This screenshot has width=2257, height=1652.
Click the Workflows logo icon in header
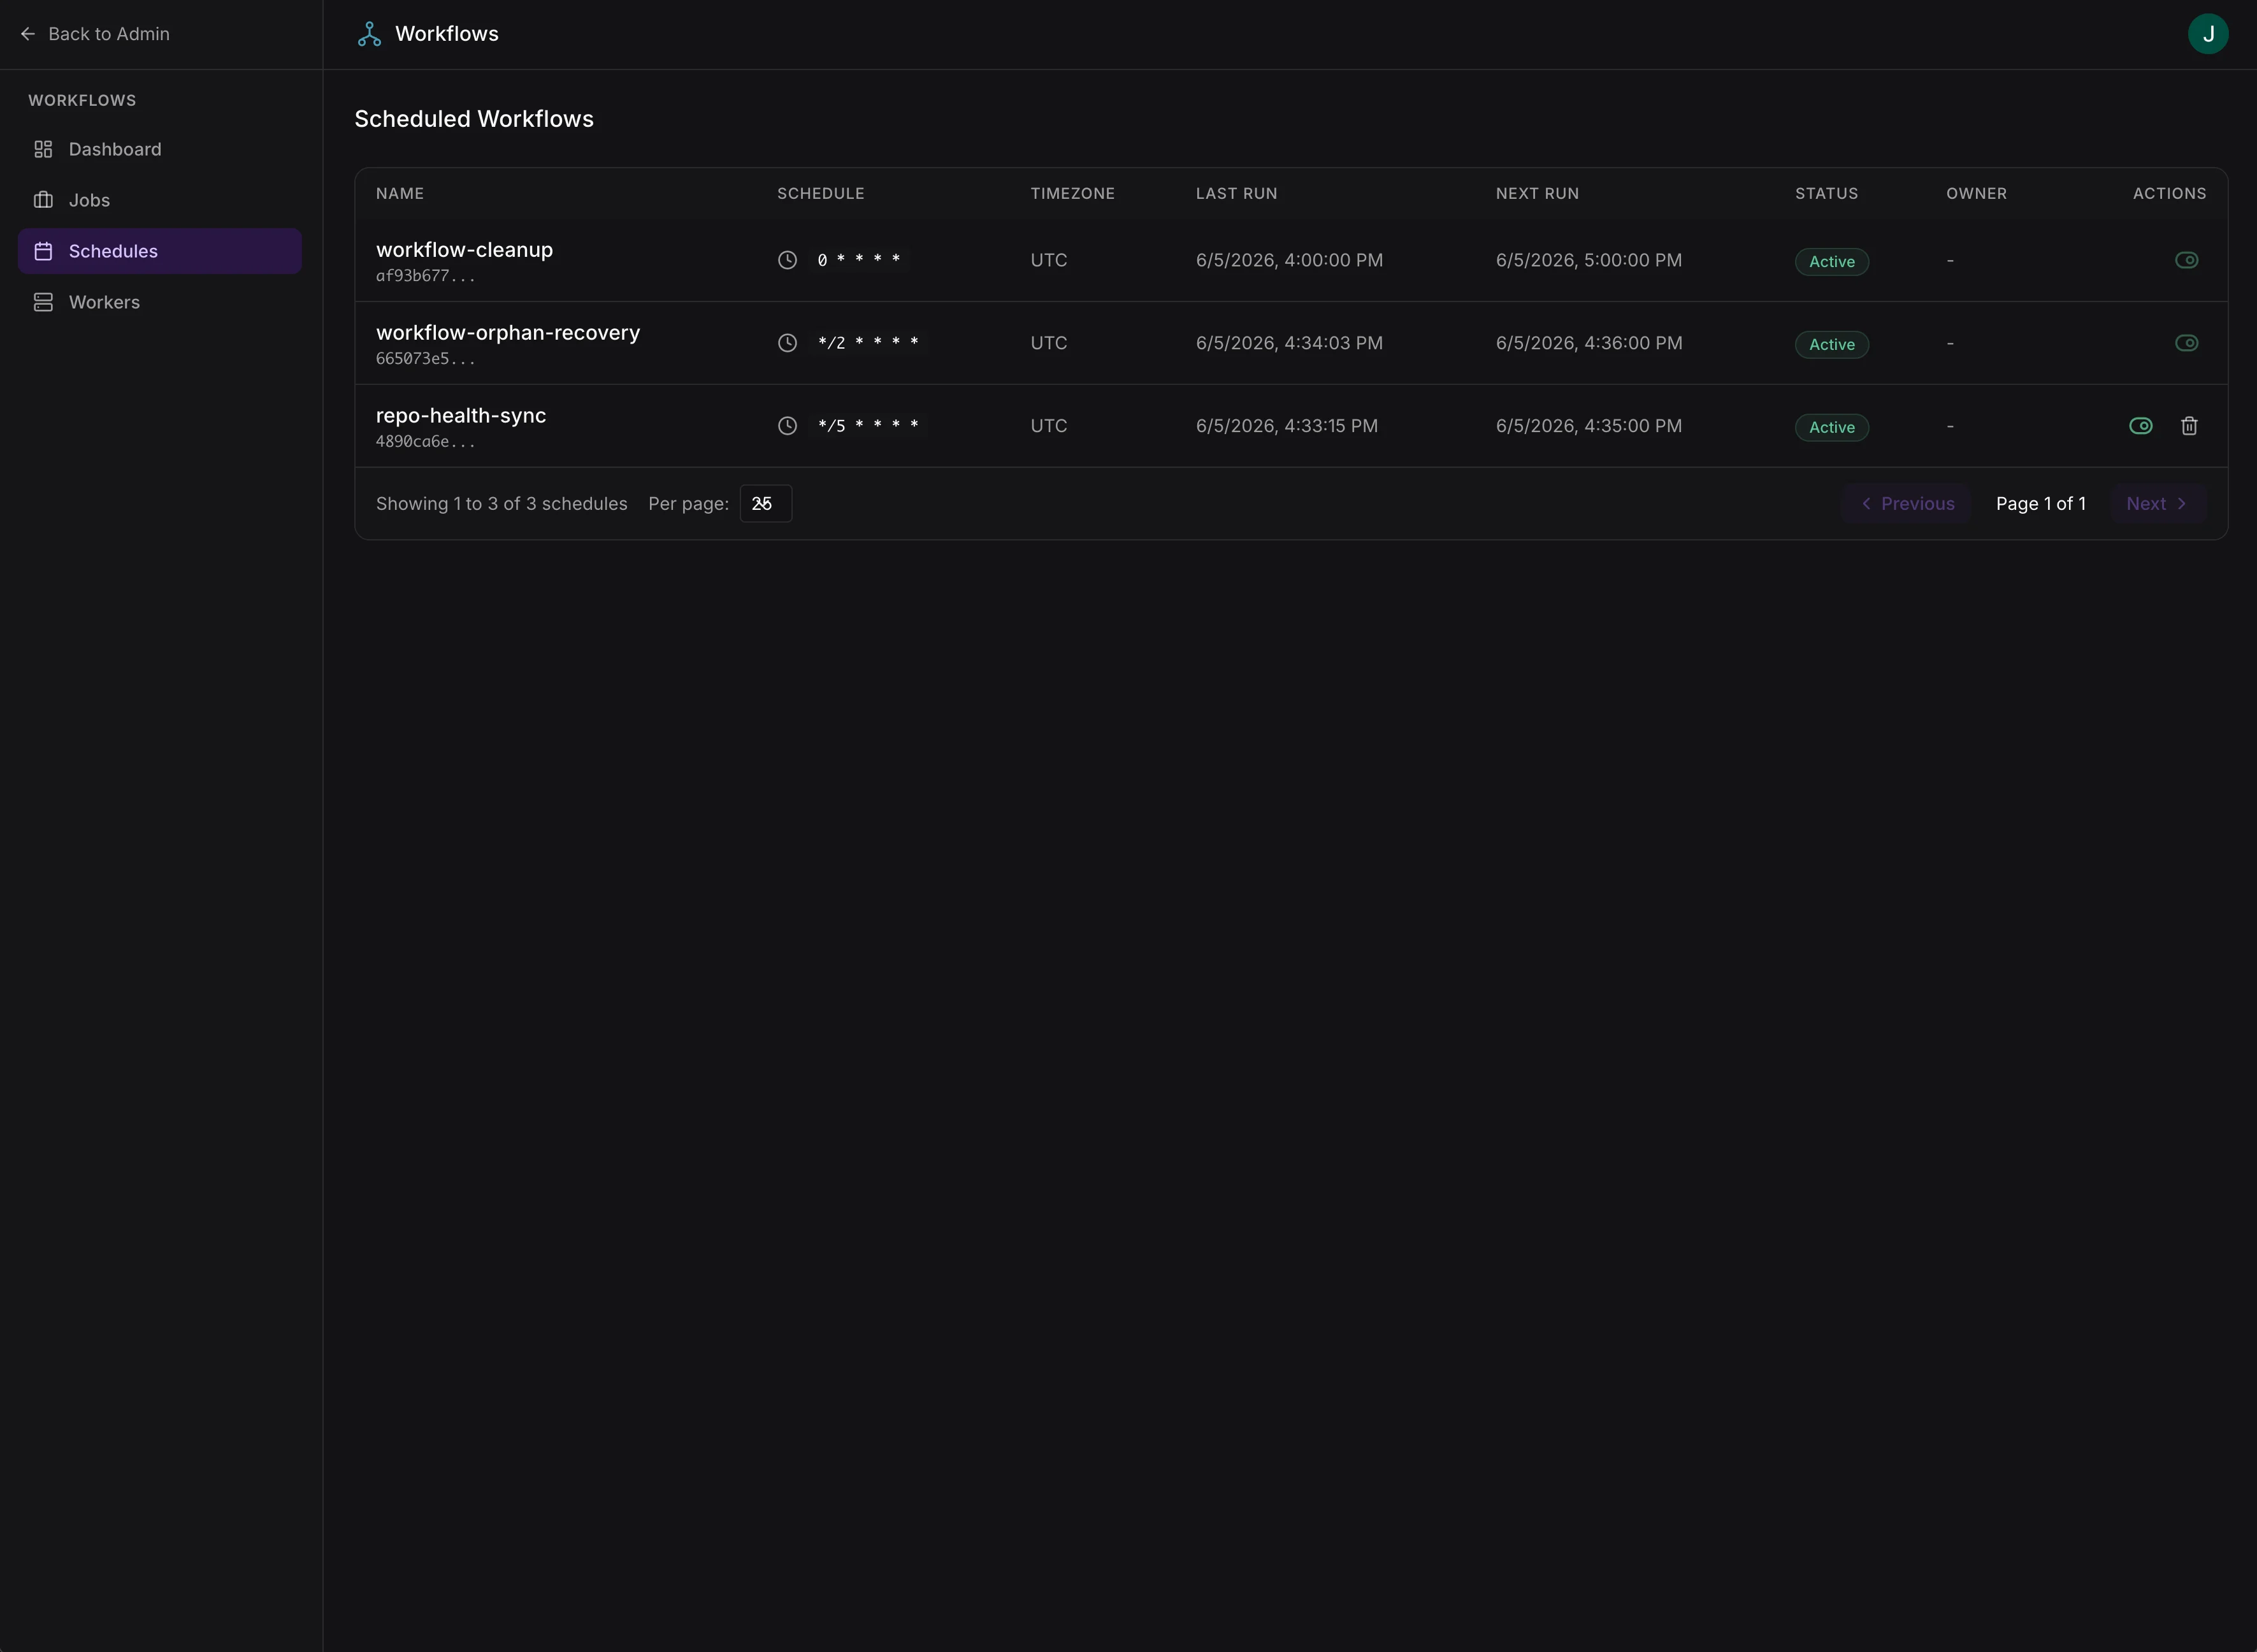pyautogui.click(x=369, y=34)
